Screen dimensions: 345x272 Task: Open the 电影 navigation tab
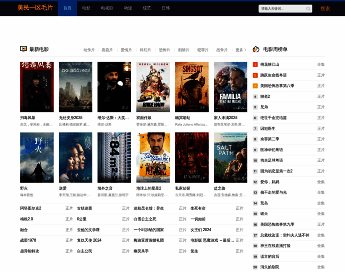click(86, 8)
